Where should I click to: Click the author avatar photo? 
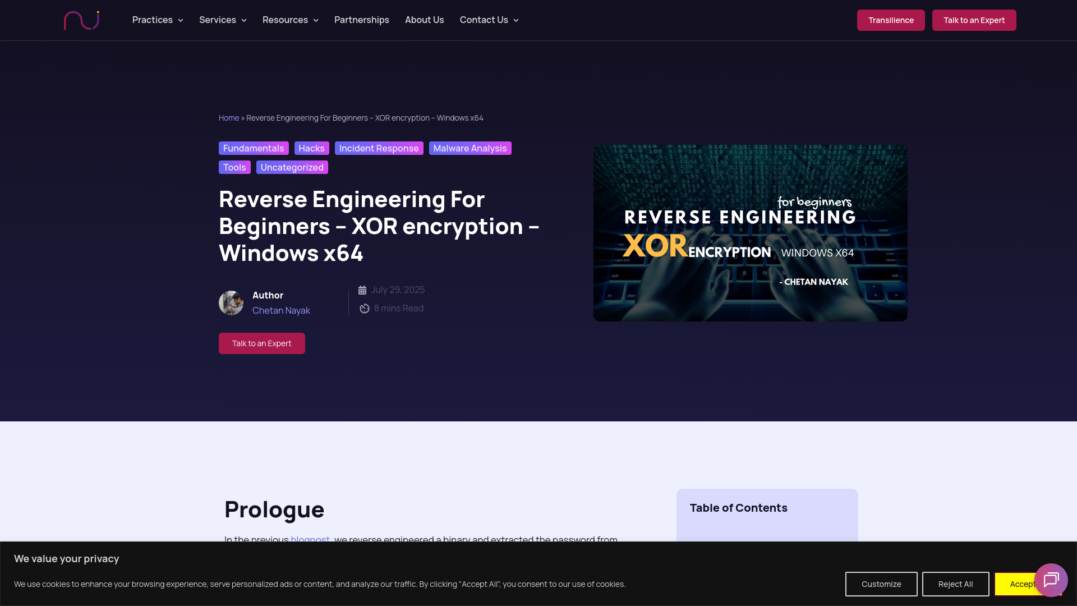click(x=231, y=303)
